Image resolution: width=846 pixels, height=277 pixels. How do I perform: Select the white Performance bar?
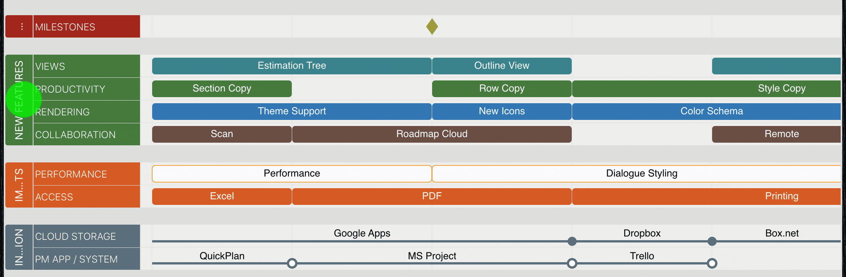(291, 174)
